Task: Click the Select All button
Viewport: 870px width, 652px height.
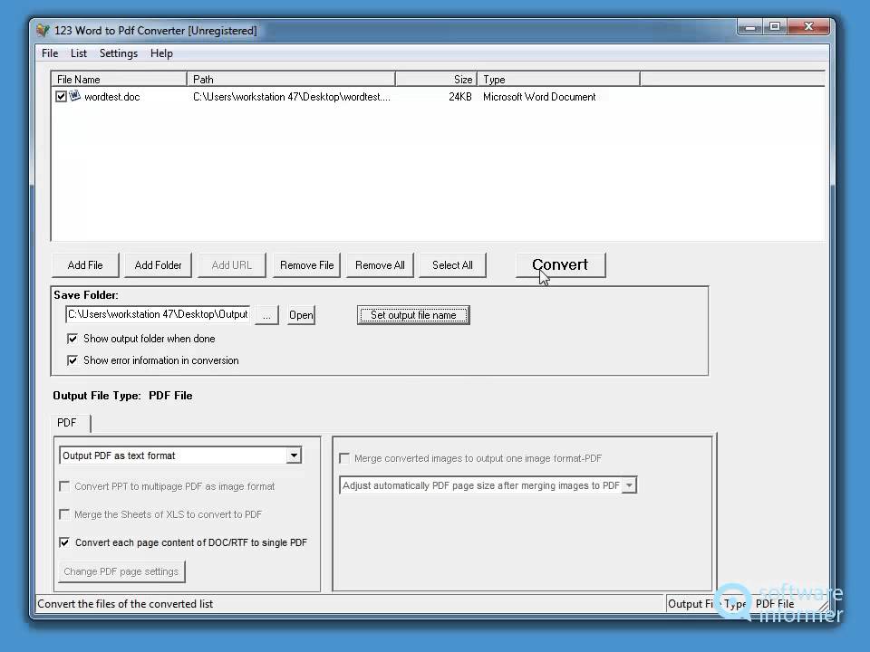Action: 452,265
